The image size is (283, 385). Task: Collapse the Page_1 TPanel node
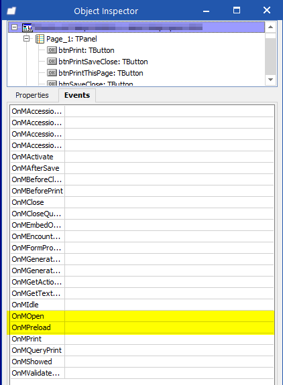26,39
